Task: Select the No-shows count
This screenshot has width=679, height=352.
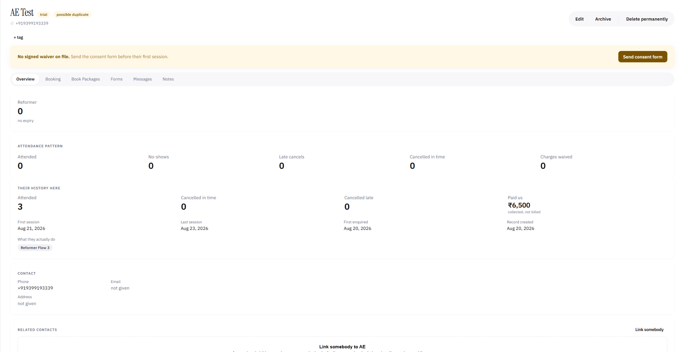Action: (x=151, y=166)
